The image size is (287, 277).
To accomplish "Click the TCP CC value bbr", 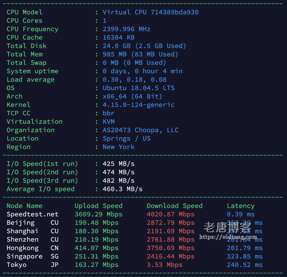I will [x=108, y=113].
